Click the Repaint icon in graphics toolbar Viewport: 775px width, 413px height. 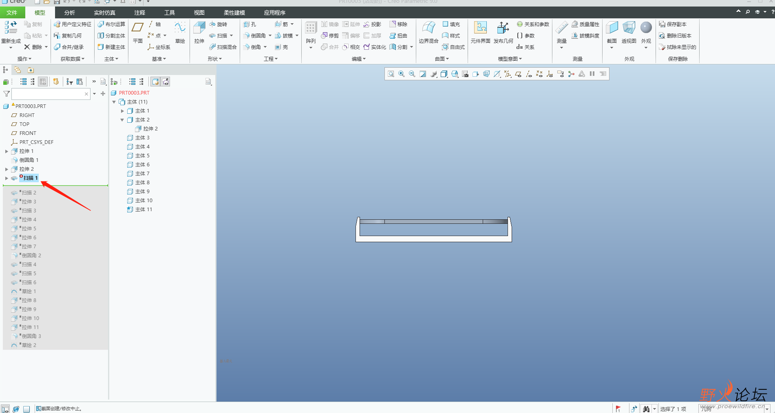point(423,74)
